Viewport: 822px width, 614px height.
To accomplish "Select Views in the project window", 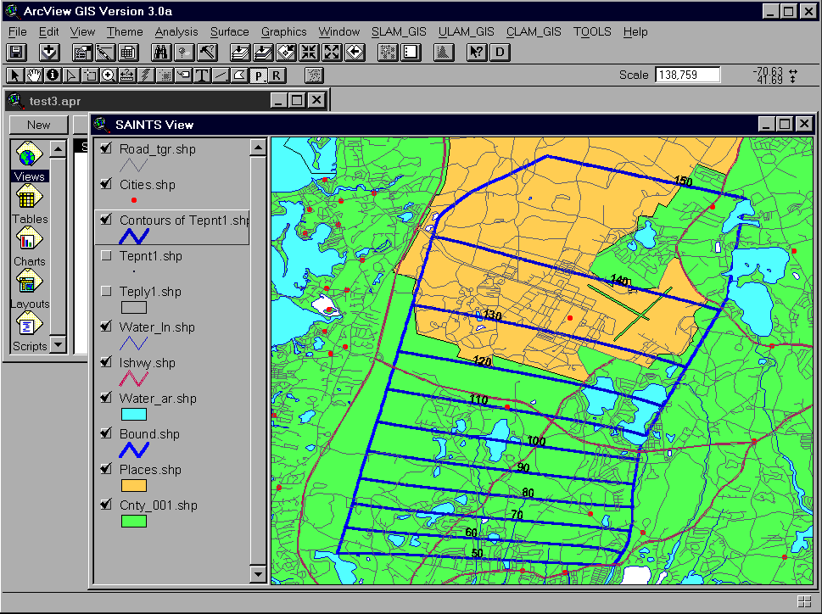I will [x=30, y=161].
